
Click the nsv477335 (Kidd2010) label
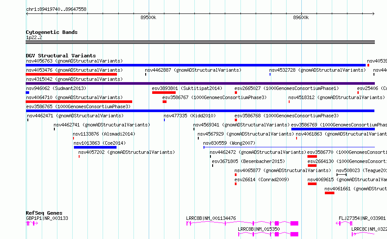(190, 116)
